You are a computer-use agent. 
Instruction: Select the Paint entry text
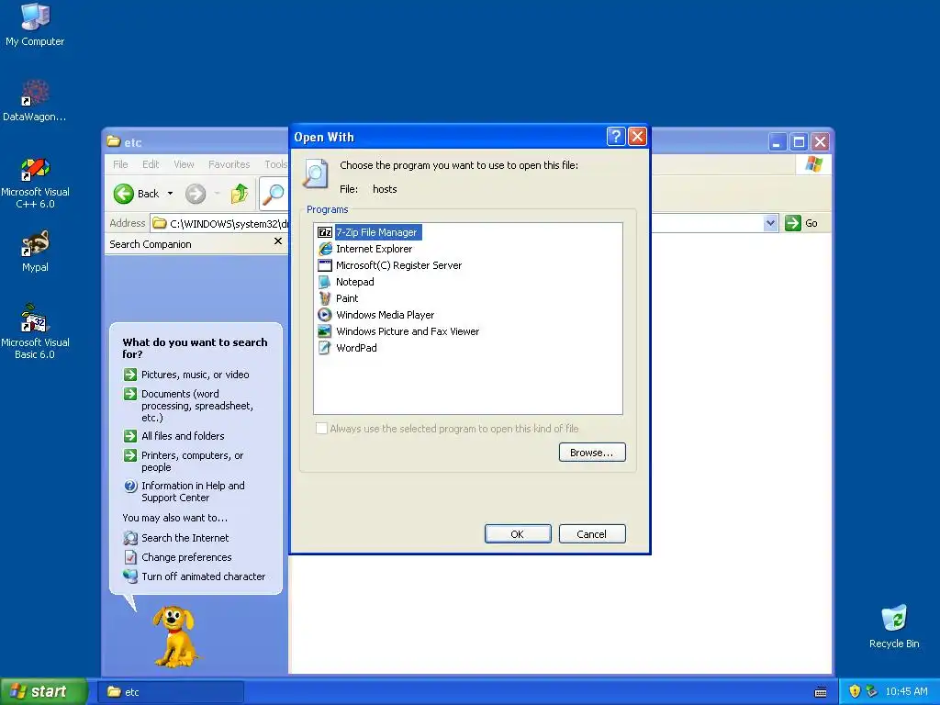[347, 298]
